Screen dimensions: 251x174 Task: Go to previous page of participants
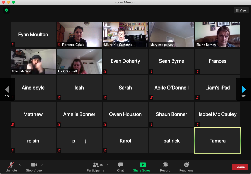tap(7, 89)
